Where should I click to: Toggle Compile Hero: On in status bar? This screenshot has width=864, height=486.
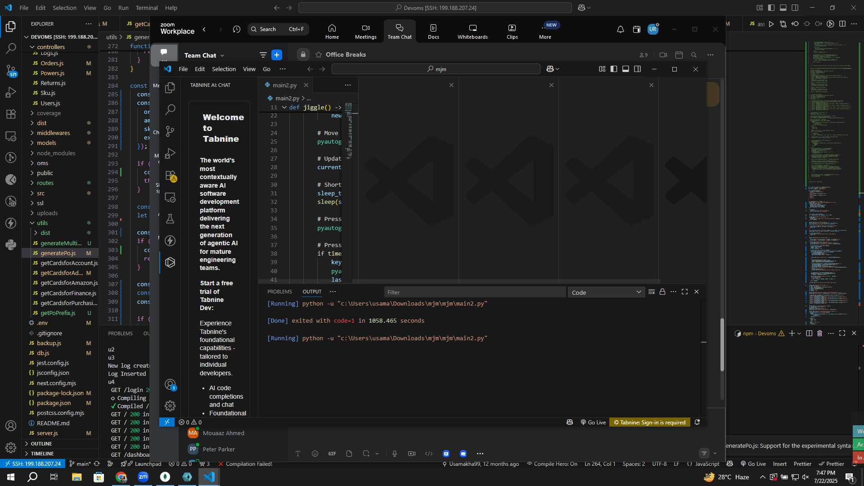click(552, 464)
